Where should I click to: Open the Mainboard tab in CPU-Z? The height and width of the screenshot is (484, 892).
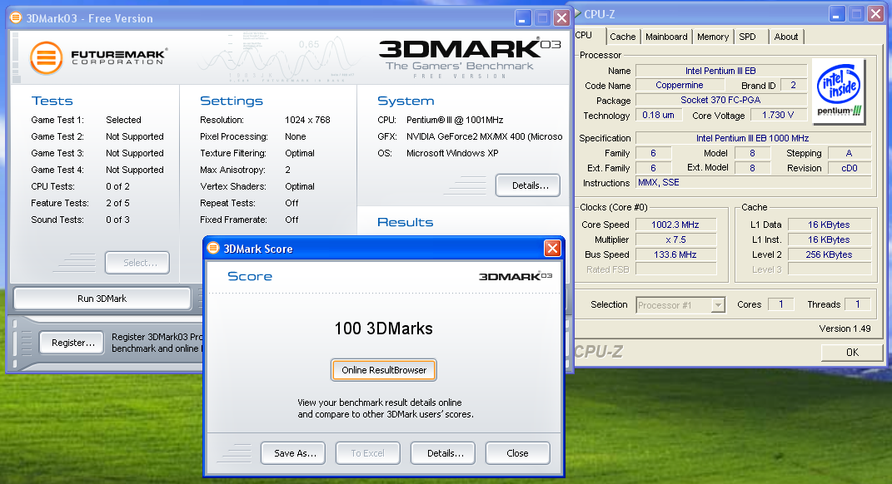click(666, 37)
